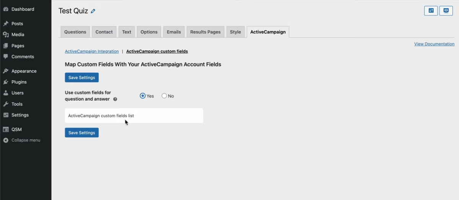Switch to the Options tab
The height and width of the screenshot is (200, 459).
click(149, 32)
